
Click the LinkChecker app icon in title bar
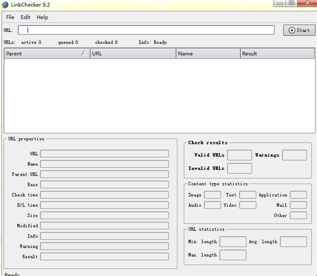tap(5, 5)
